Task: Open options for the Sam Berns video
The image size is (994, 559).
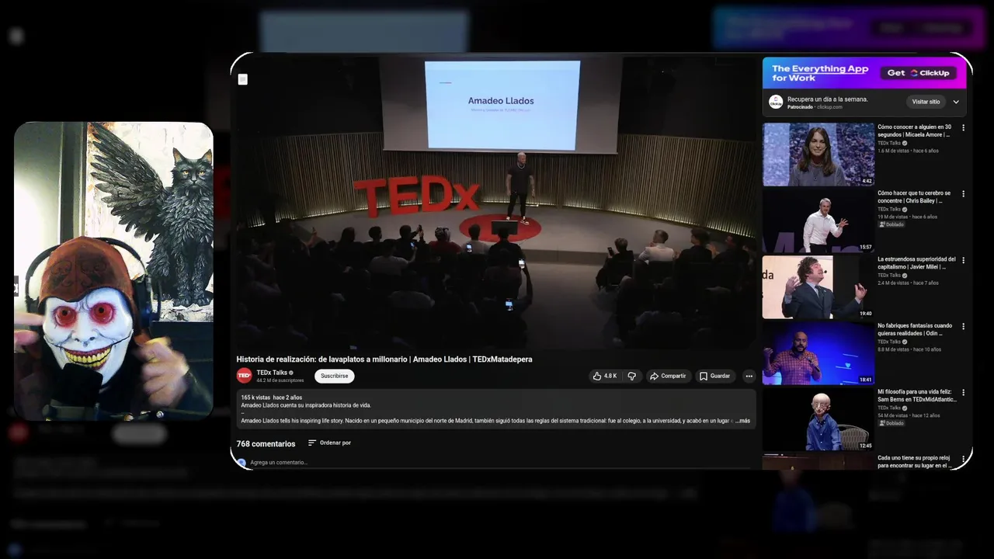Action: tap(964, 393)
